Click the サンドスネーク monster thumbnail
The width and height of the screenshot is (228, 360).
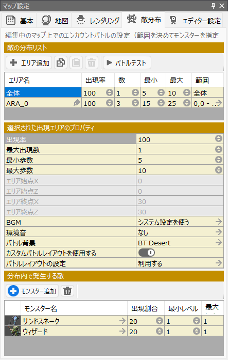[x=12, y=321]
